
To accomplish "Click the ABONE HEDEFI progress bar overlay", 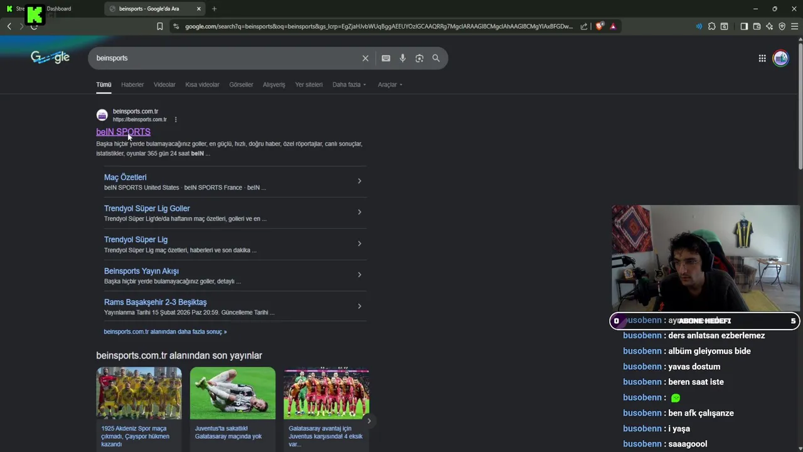I will (x=705, y=321).
